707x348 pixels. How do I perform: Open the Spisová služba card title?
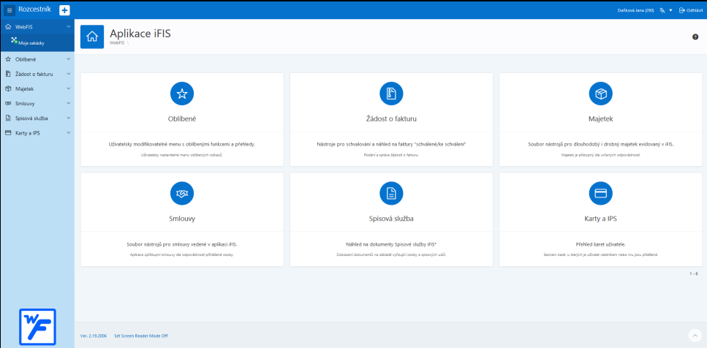[391, 219]
